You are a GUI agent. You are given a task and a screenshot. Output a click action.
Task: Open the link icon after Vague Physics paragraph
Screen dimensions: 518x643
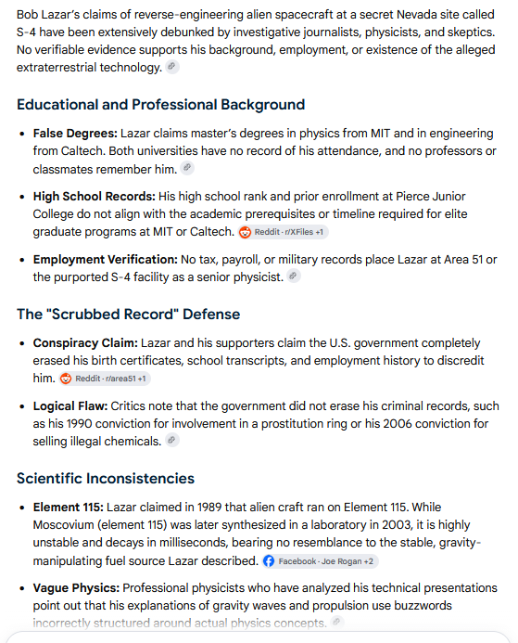point(336,622)
